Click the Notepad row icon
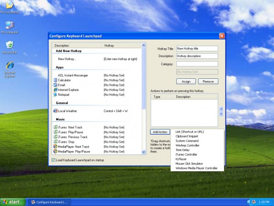 55,95
